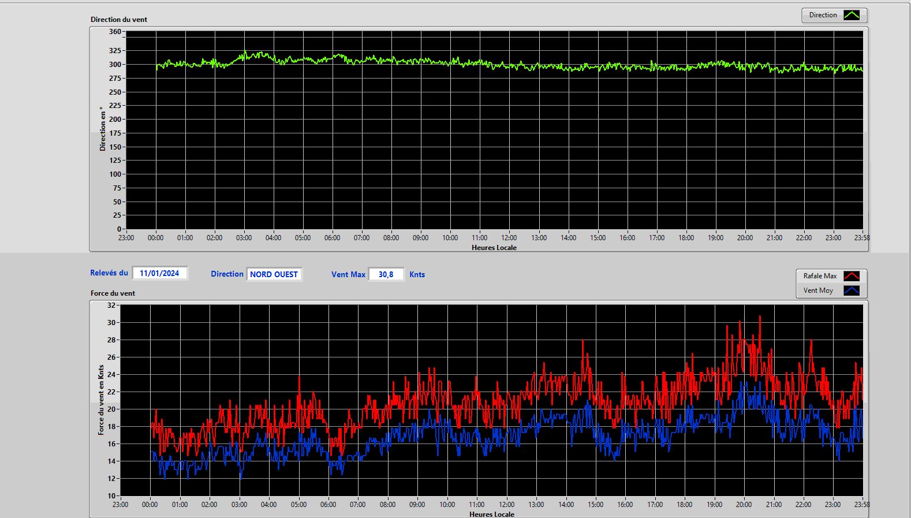This screenshot has width=911, height=518.
Task: Click 175 on the direction chart axis
Action: [x=115, y=133]
